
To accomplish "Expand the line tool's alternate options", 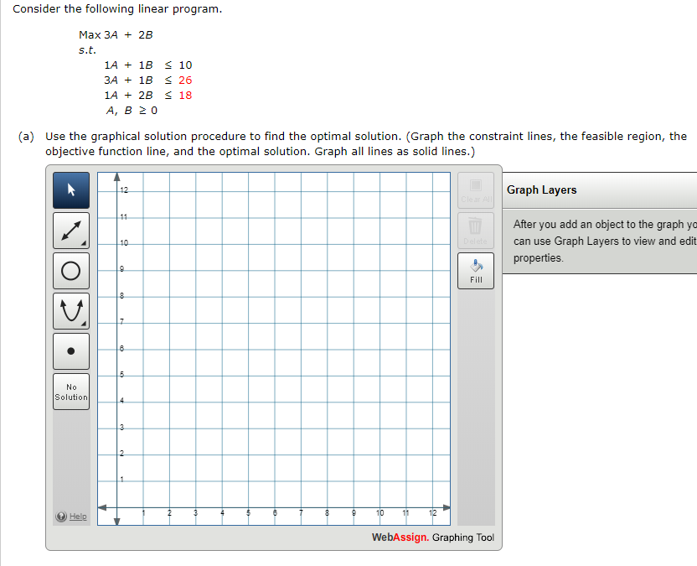I will pyautogui.click(x=83, y=241).
